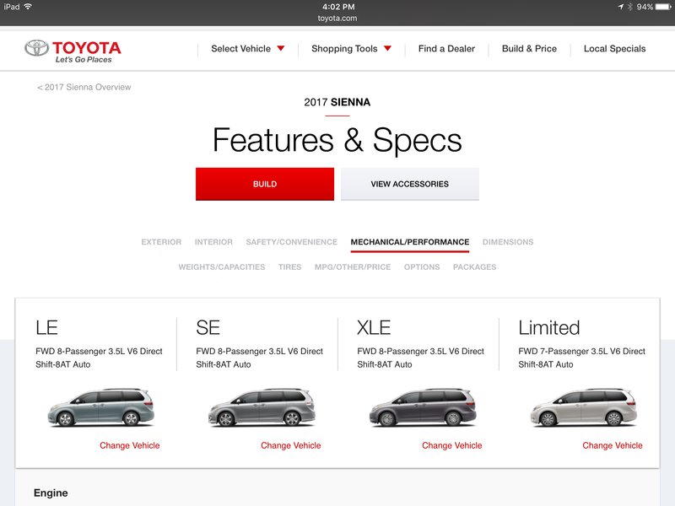675x506 pixels.
Task: Change Vehicle for the SE trim
Action: click(x=290, y=445)
